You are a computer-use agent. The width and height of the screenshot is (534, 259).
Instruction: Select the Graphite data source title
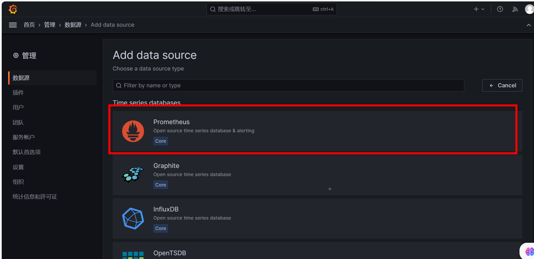[x=166, y=166]
